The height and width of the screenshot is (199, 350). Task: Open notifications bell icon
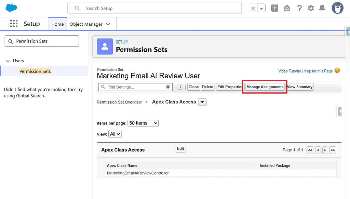click(x=322, y=9)
